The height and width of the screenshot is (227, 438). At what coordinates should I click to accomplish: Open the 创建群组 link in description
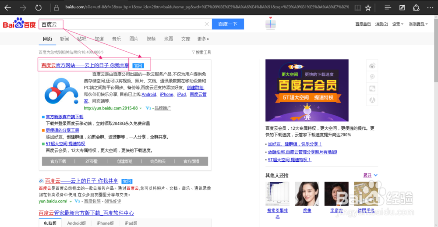[196, 88]
